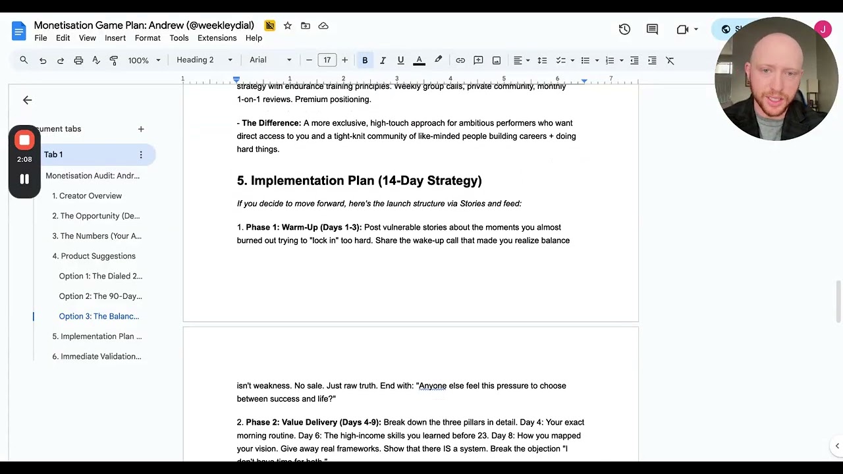Clear formatting with the toolbar icon
The height and width of the screenshot is (474, 843).
670,60
